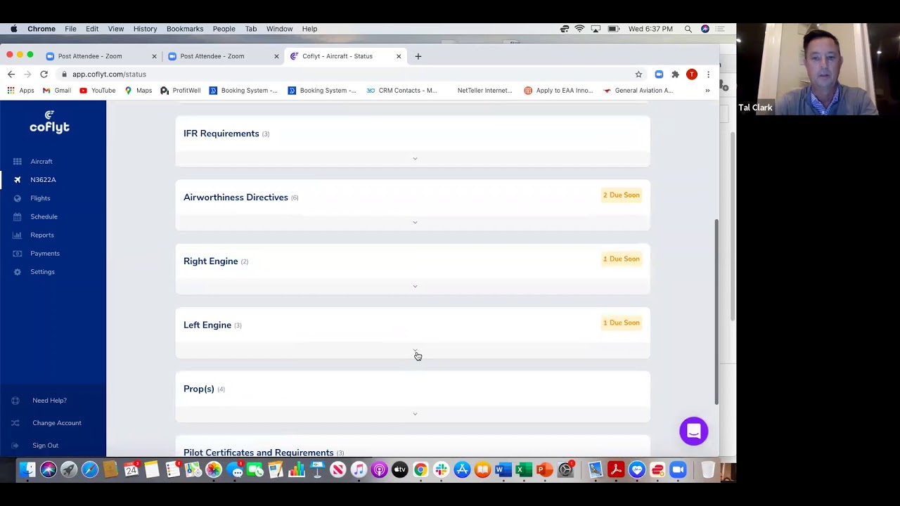Viewport: 900px width, 506px height.
Task: Select aircraft N3622A in sidebar
Action: click(43, 180)
